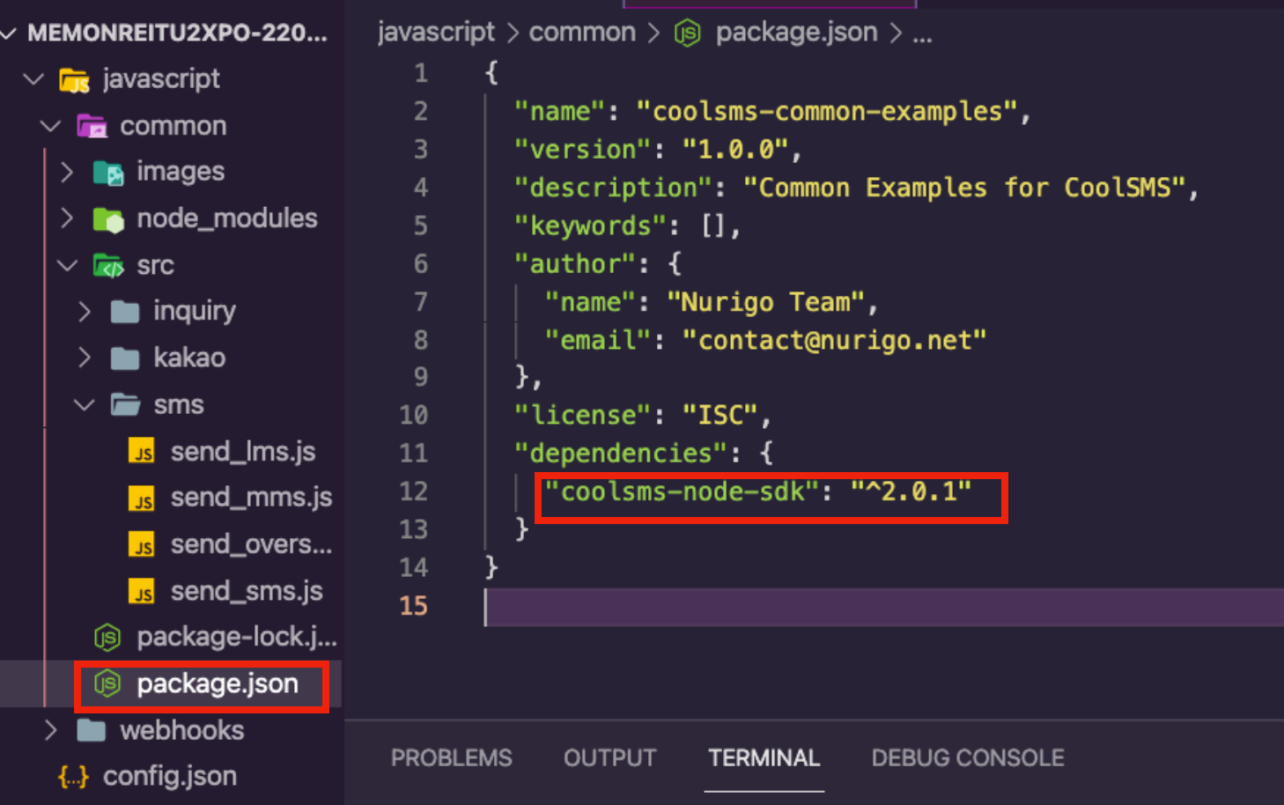Collapse the sms folder chevron

85,405
